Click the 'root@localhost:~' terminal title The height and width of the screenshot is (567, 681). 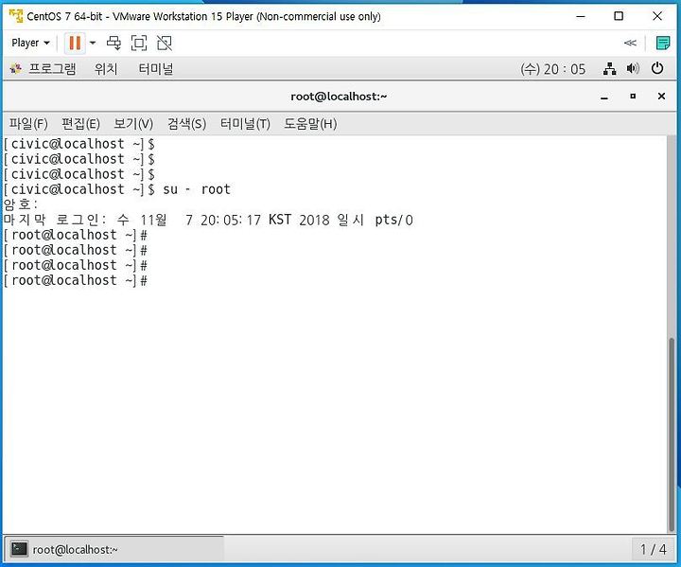tap(339, 97)
